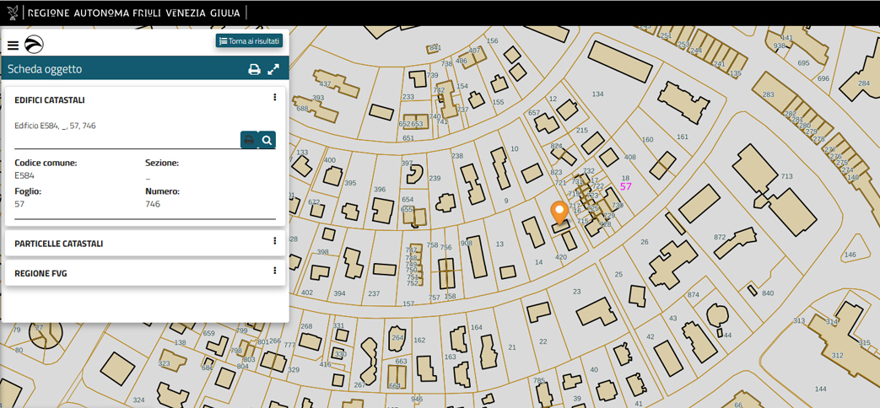Click the round building on parcel 44

(x=716, y=316)
